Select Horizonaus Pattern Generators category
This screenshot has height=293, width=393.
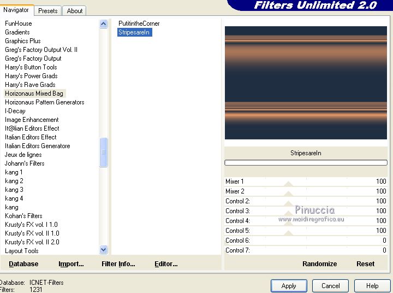pyautogui.click(x=45, y=102)
